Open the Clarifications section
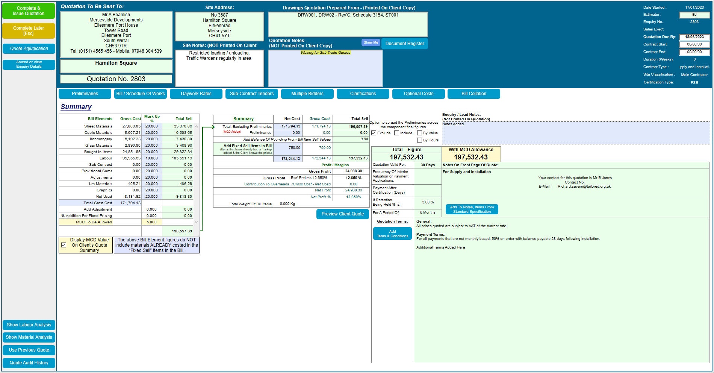 coord(363,94)
